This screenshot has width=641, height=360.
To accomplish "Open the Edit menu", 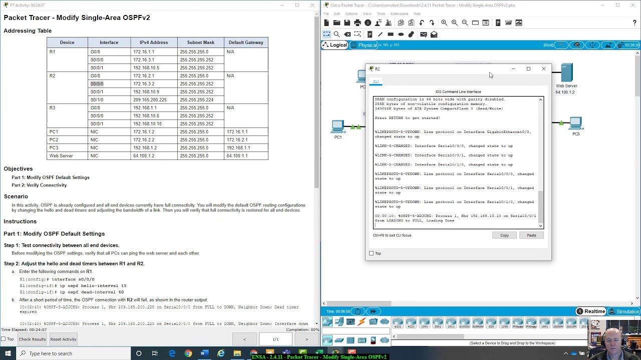I will [337, 13].
